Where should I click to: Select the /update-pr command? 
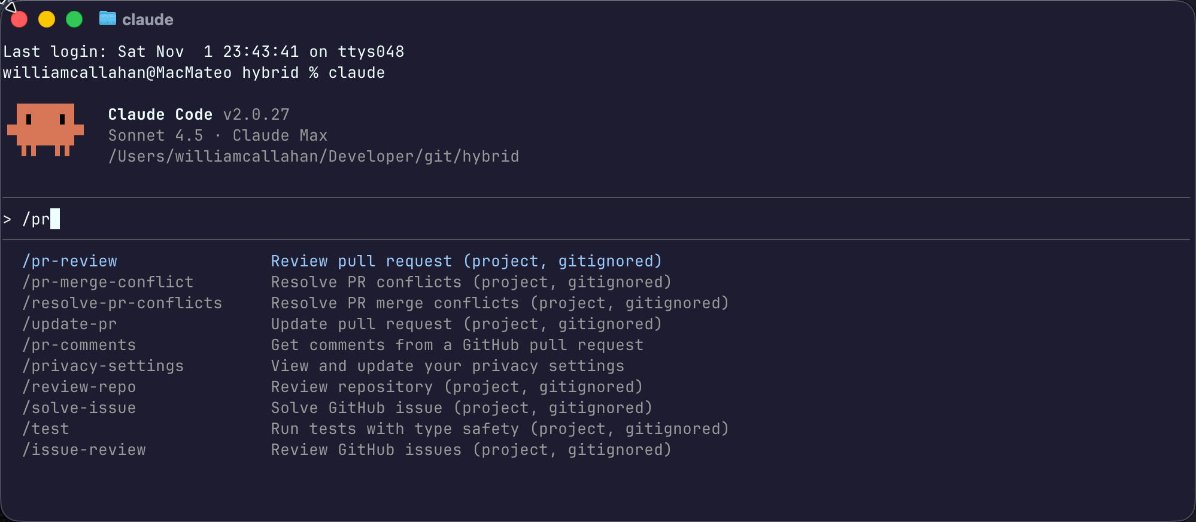[69, 324]
